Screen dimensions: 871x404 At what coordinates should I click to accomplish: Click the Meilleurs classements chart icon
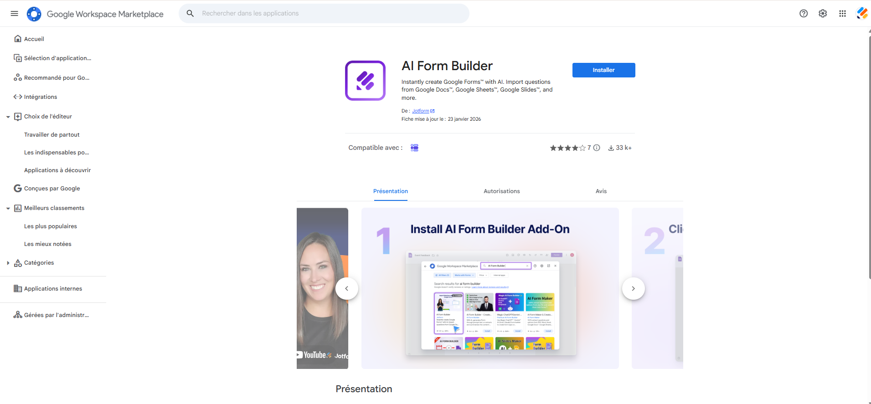18,208
